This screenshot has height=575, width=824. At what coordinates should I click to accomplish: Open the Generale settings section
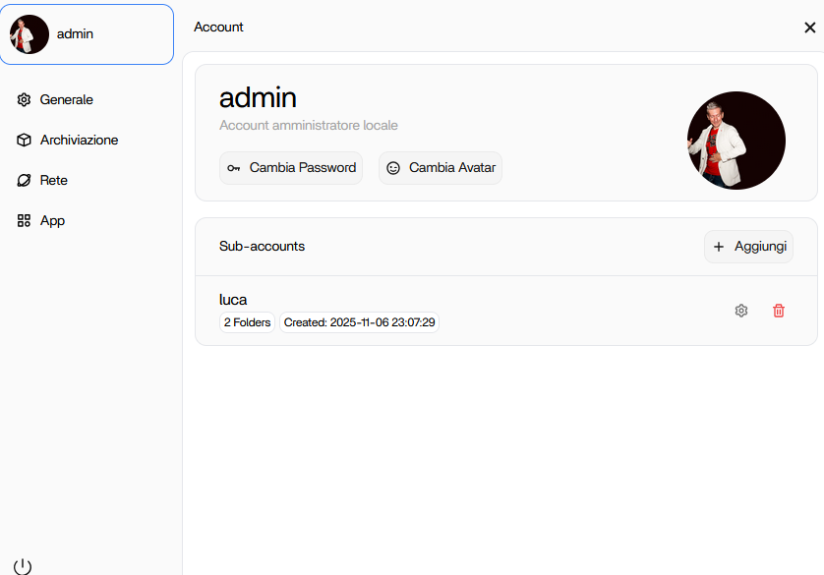66,99
